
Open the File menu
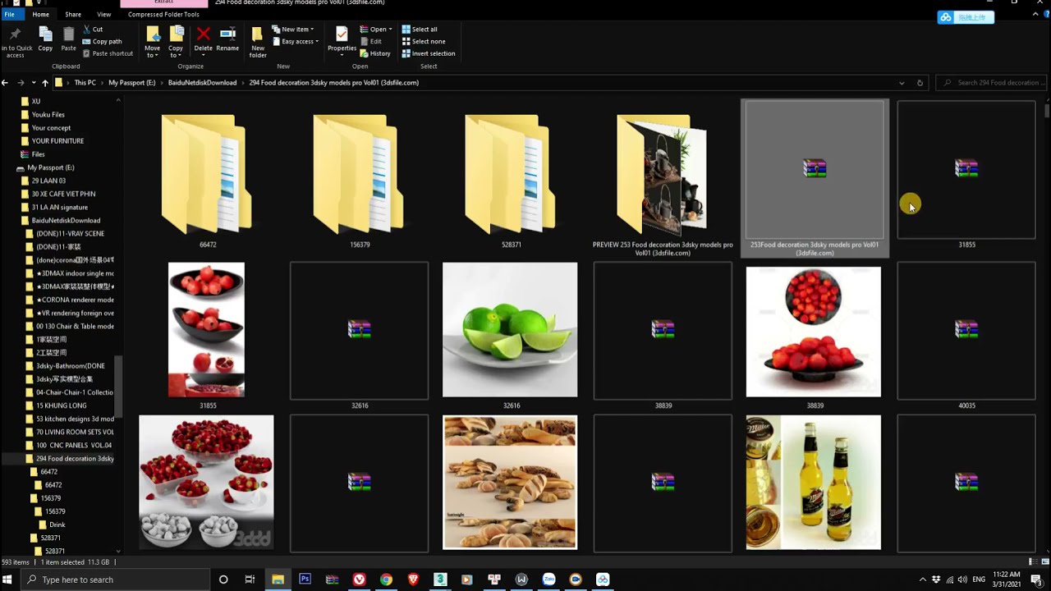pyautogui.click(x=9, y=14)
